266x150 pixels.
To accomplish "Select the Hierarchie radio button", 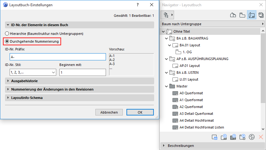I will (7, 33).
